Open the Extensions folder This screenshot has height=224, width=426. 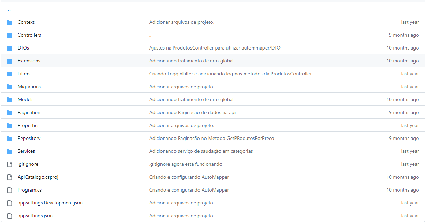tap(29, 61)
